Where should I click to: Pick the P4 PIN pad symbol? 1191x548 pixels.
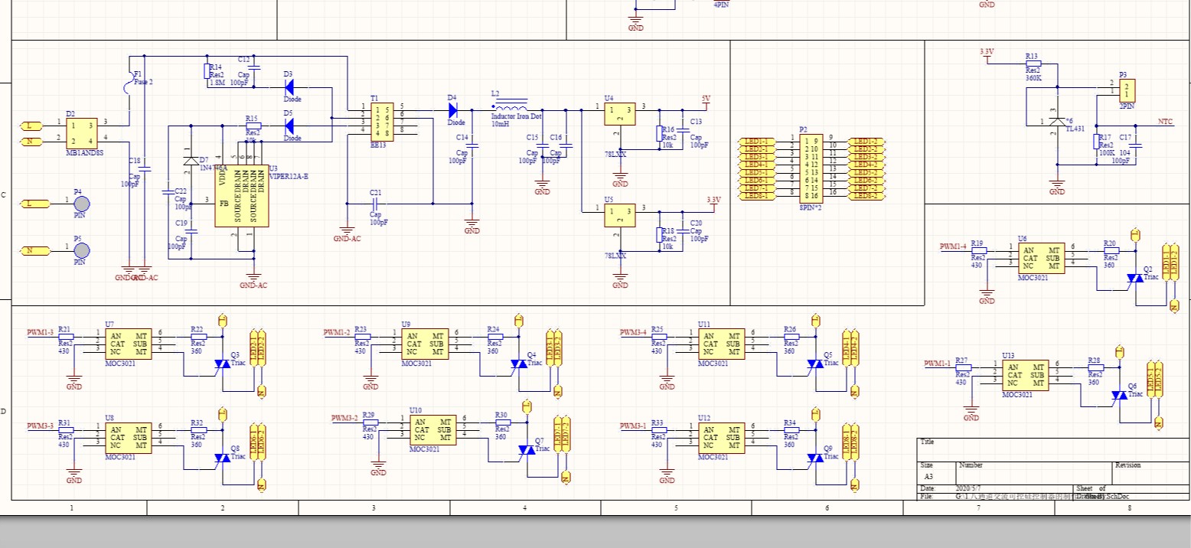(81, 204)
